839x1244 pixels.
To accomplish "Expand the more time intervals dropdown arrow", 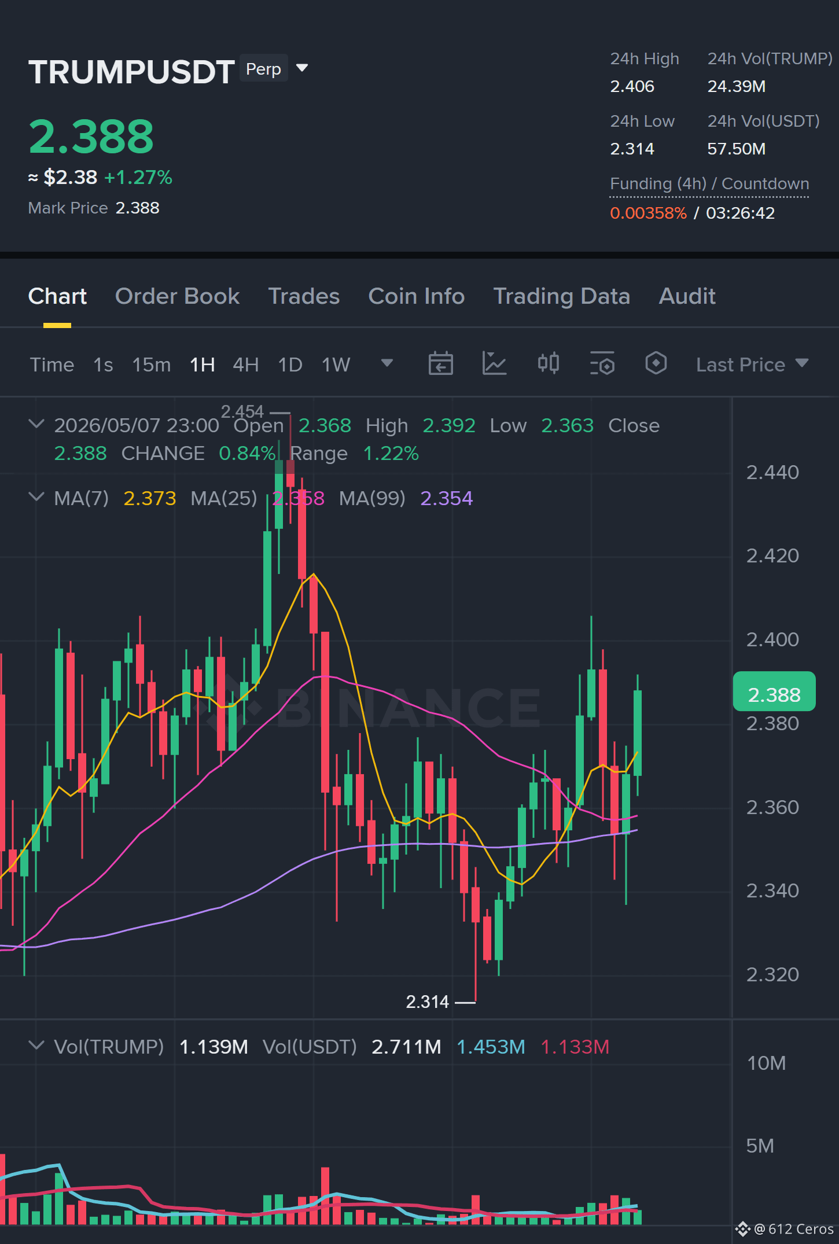I will click(x=387, y=363).
